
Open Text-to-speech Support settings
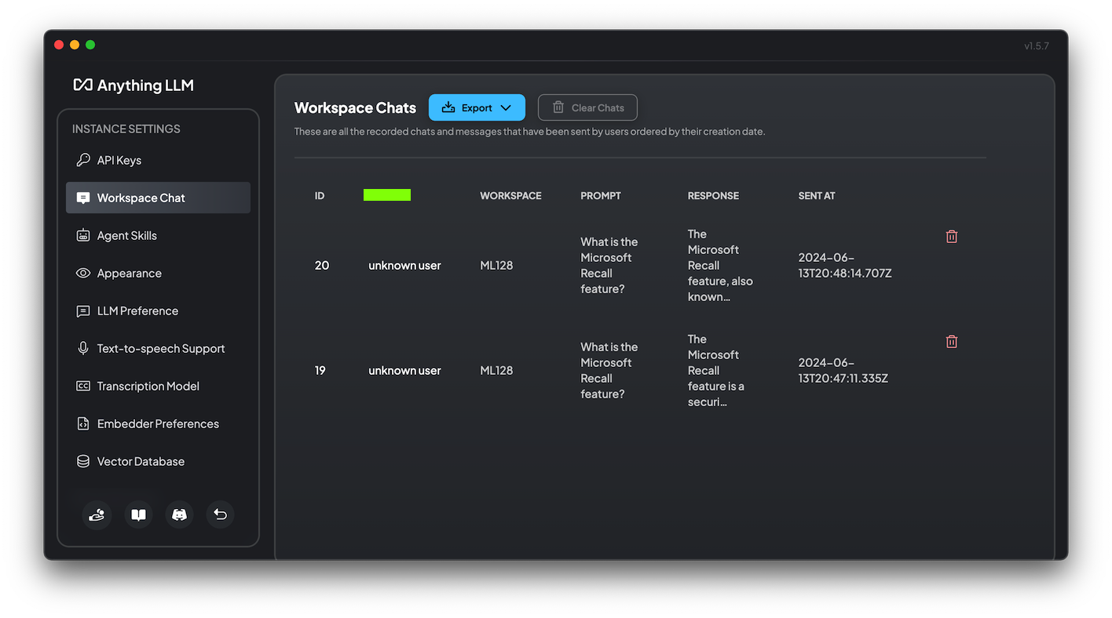point(161,348)
